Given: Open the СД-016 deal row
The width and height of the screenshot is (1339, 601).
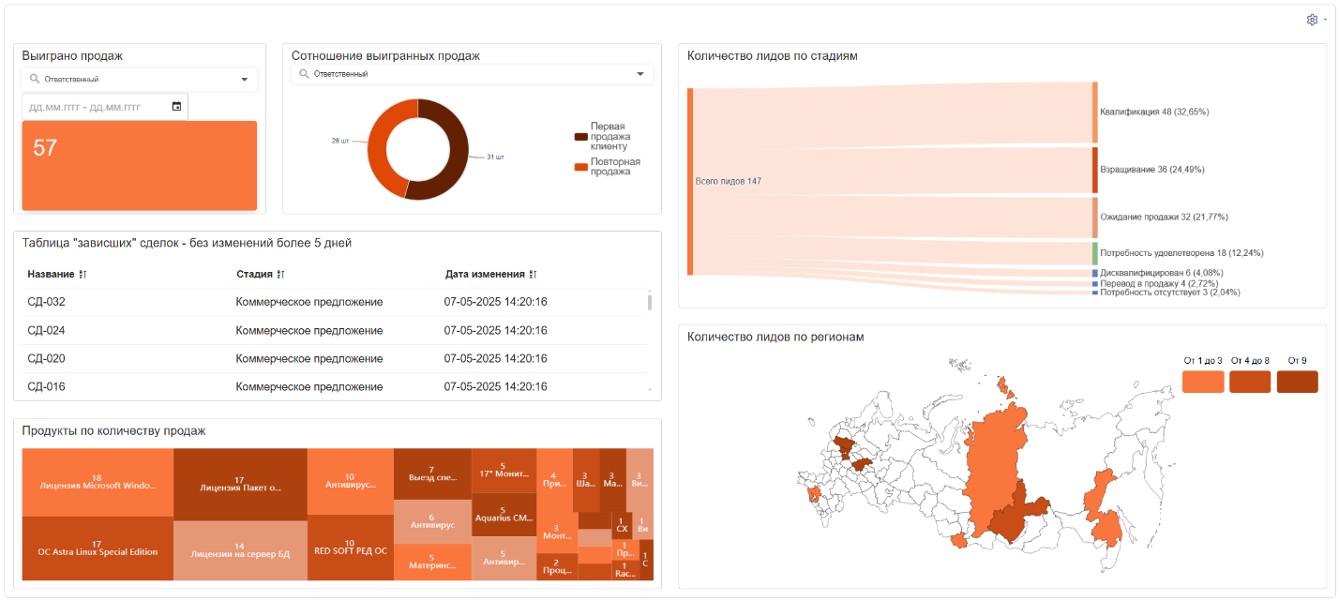Looking at the screenshot, I should coord(47,386).
